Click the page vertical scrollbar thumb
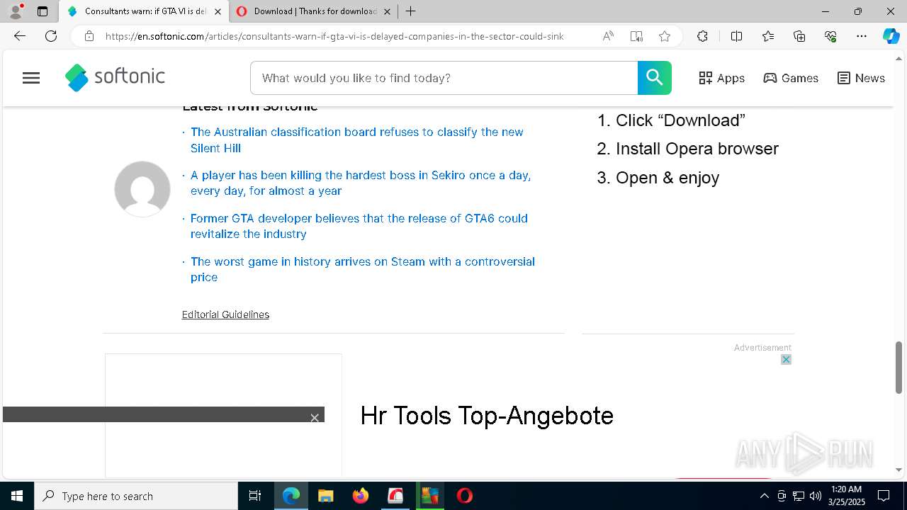Viewport: 907px width, 510px height. (898, 367)
